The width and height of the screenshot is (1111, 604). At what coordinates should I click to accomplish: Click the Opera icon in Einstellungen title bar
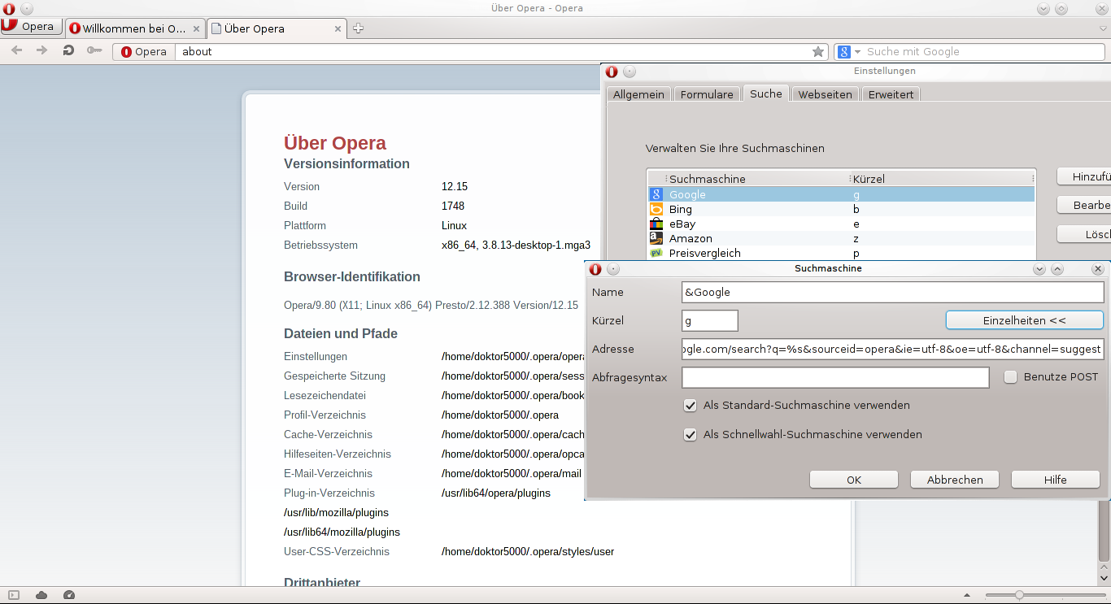(612, 72)
